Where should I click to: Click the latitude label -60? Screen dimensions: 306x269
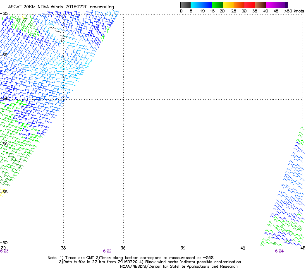click(4, 243)
